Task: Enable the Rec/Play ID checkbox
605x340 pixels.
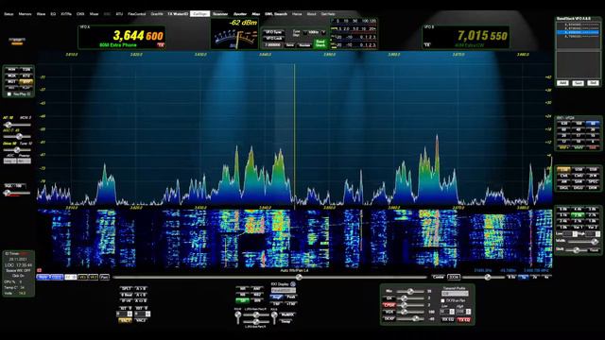Action: (x=9, y=94)
